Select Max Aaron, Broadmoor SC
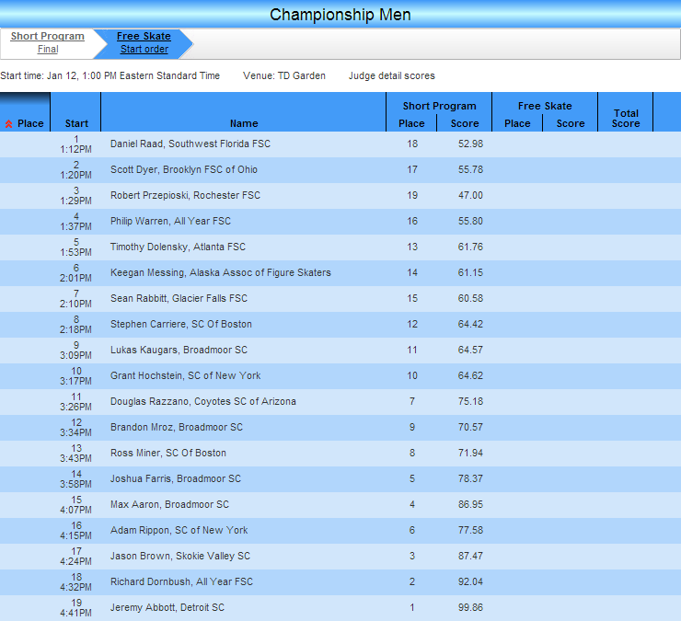 170,504
